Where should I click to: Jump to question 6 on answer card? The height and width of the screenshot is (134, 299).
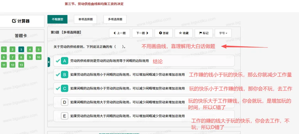[x=4, y=57]
